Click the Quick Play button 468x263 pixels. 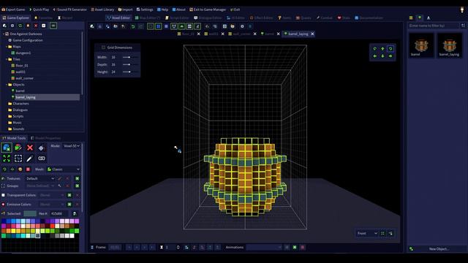(39, 9)
